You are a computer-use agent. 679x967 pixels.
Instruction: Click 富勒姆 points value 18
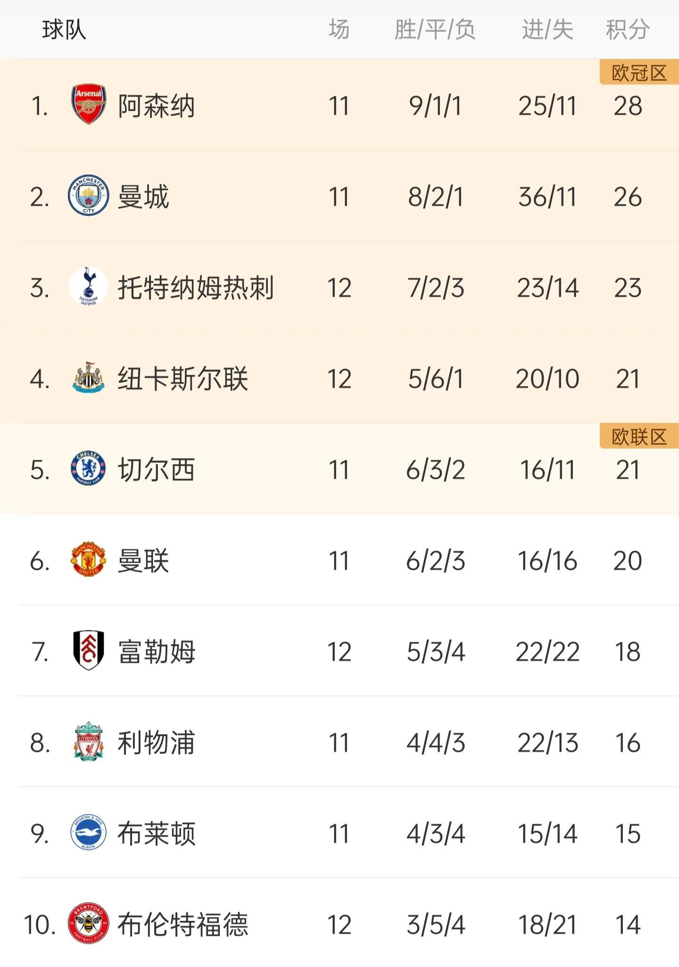click(x=628, y=652)
